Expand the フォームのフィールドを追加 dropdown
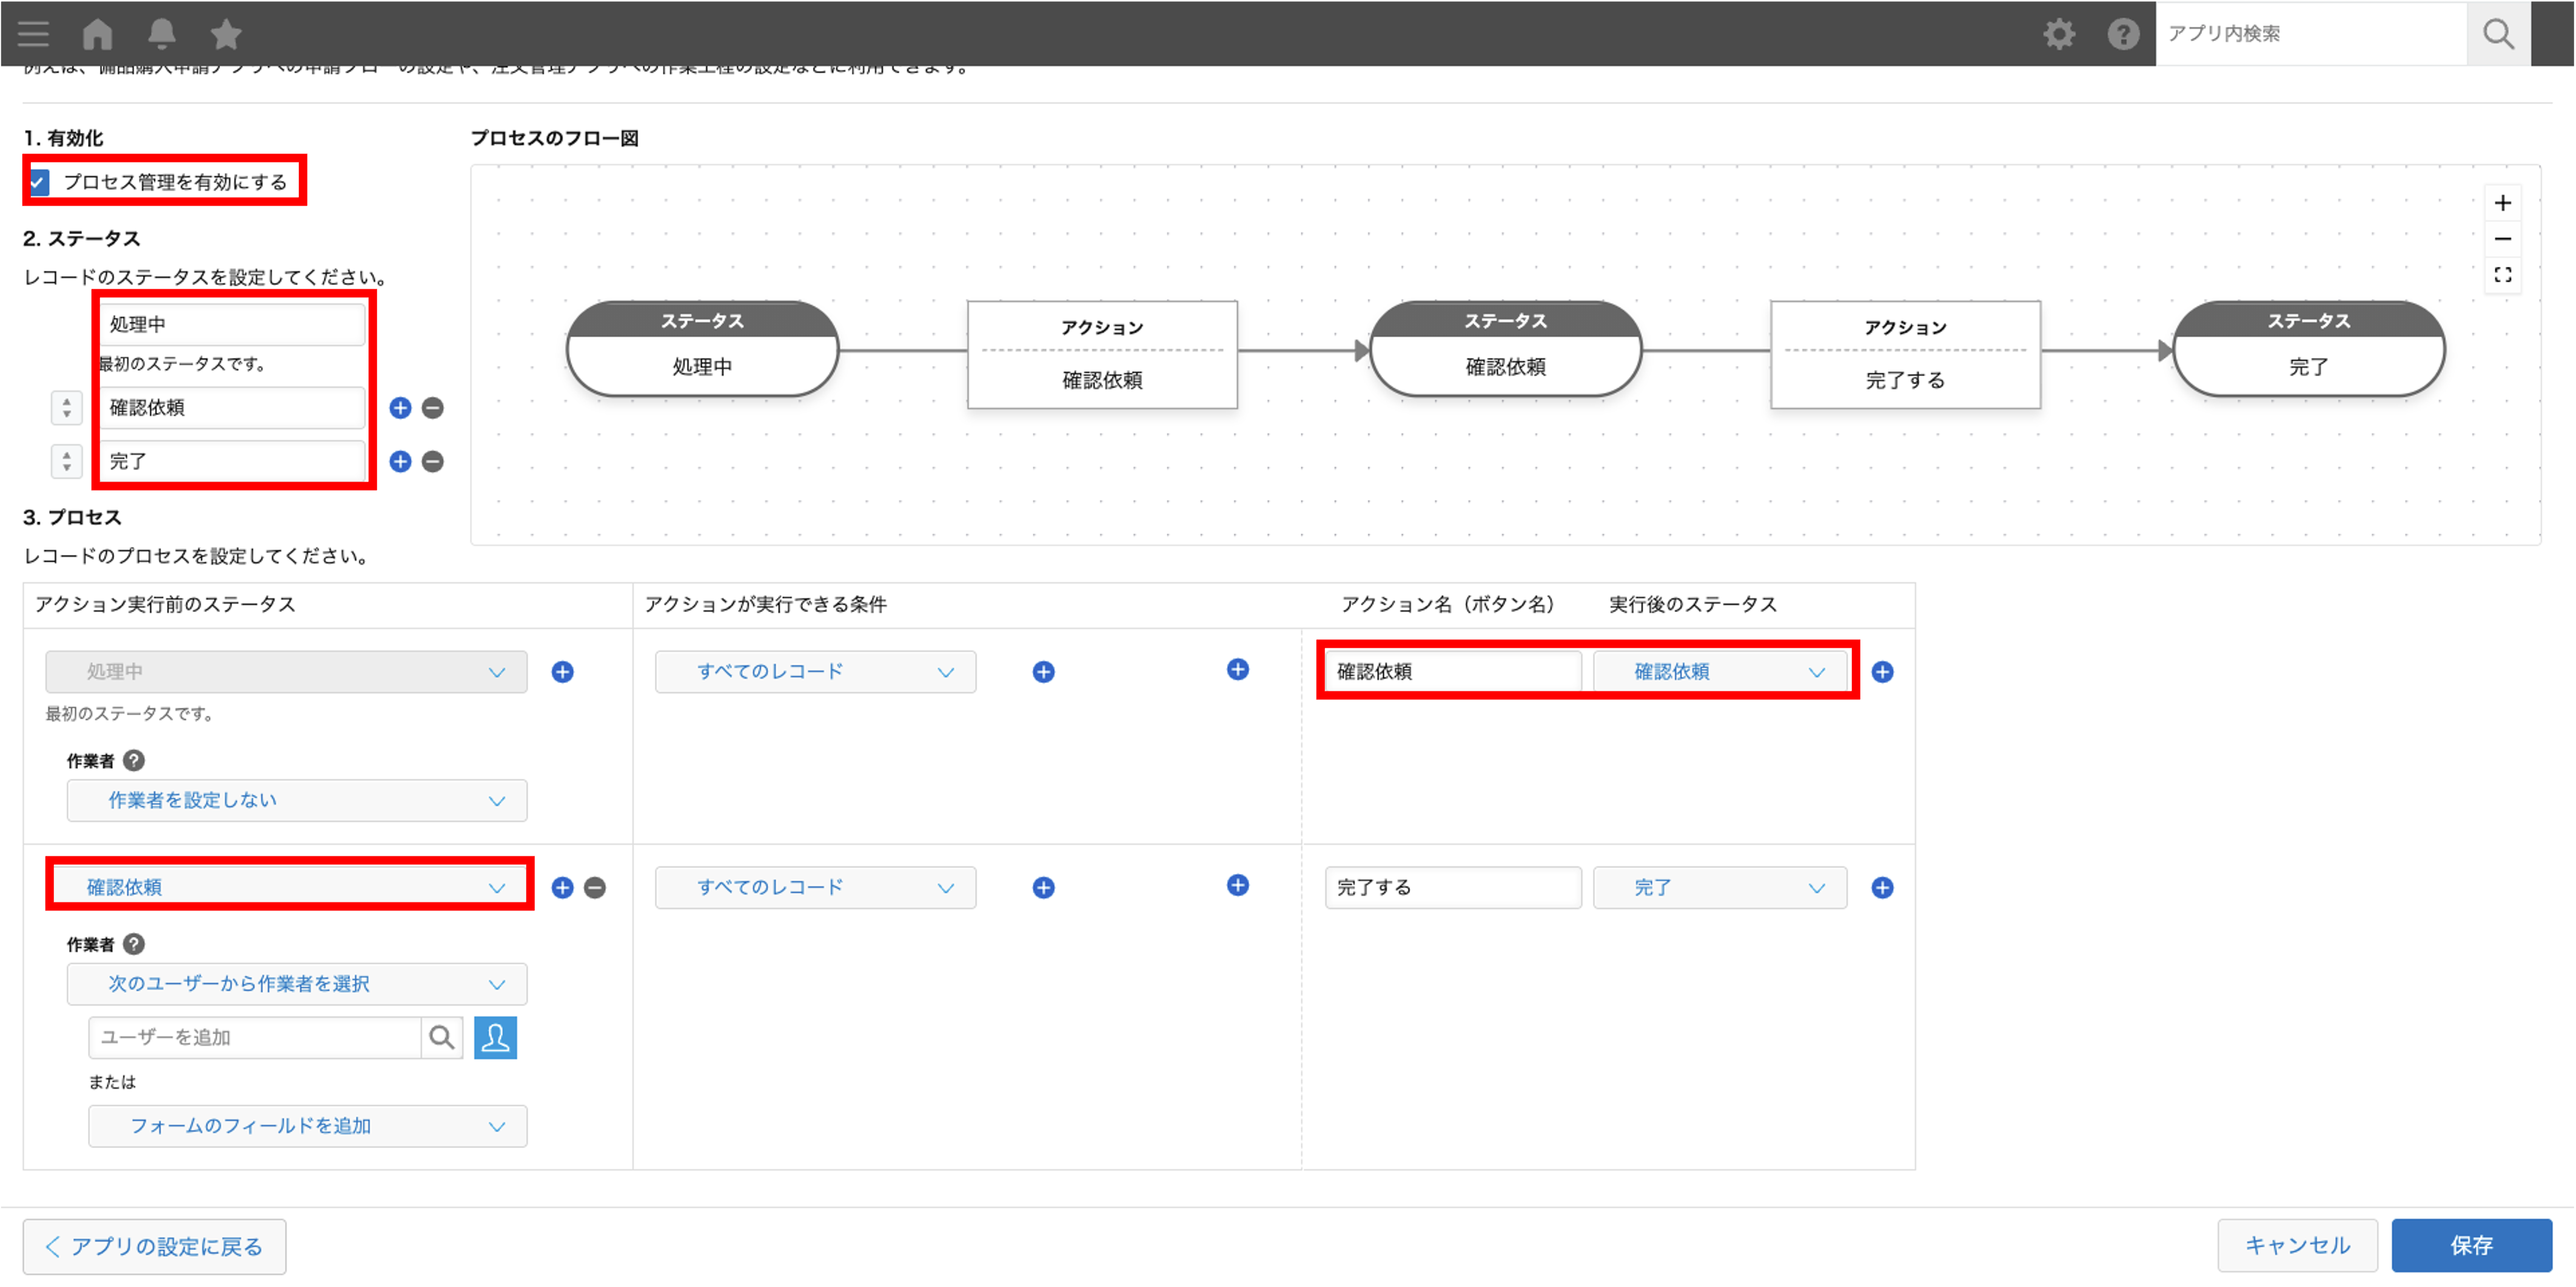Viewport: 2576px width, 1287px height. click(306, 1126)
